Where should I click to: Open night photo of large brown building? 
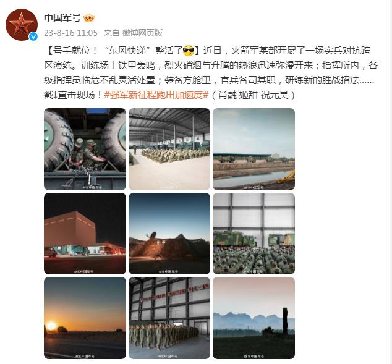pos(85,234)
